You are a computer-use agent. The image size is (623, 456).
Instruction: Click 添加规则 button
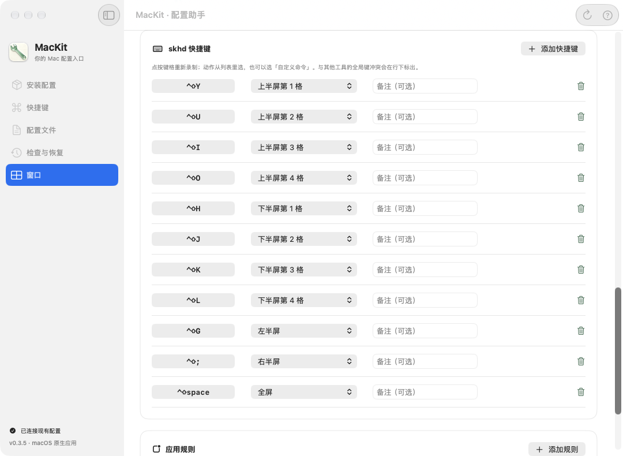click(557, 449)
